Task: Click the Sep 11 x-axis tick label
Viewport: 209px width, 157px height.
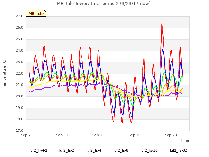Action: (62, 135)
